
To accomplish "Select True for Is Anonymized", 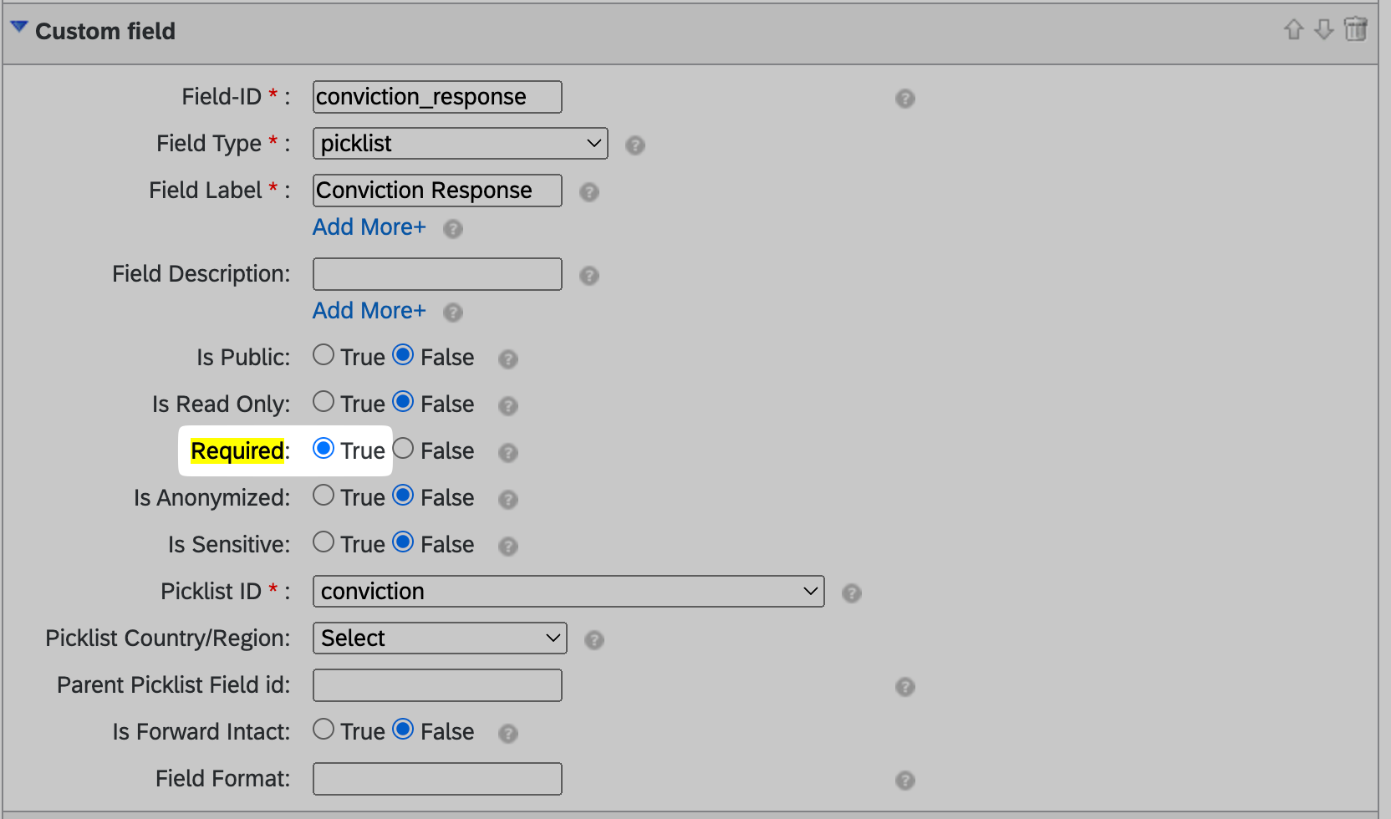I will click(x=324, y=496).
